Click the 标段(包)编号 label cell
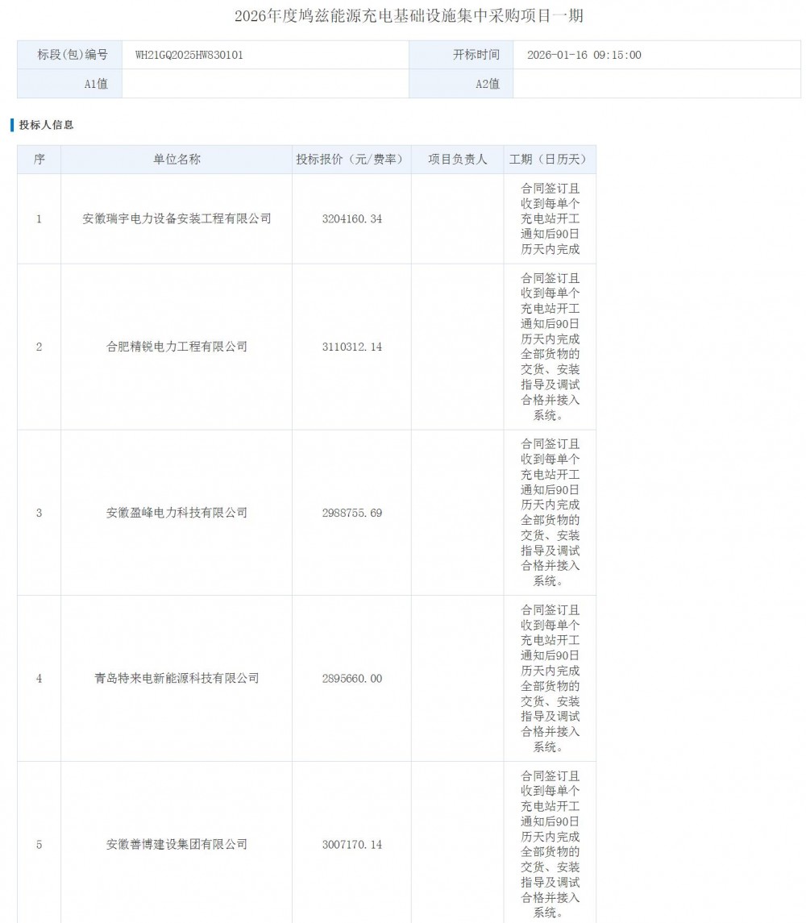Viewport: 806px width, 923px height. pyautogui.click(x=71, y=56)
